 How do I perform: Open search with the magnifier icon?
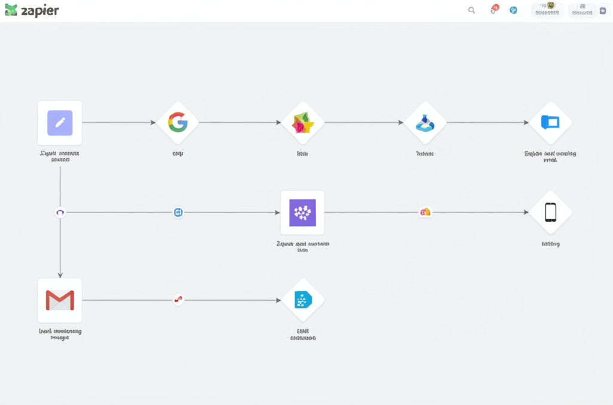pyautogui.click(x=472, y=10)
